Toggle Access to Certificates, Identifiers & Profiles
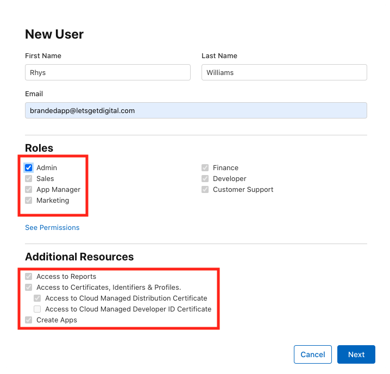 coord(29,288)
